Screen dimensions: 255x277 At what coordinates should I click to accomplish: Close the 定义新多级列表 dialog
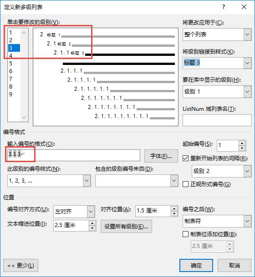click(x=244, y=7)
